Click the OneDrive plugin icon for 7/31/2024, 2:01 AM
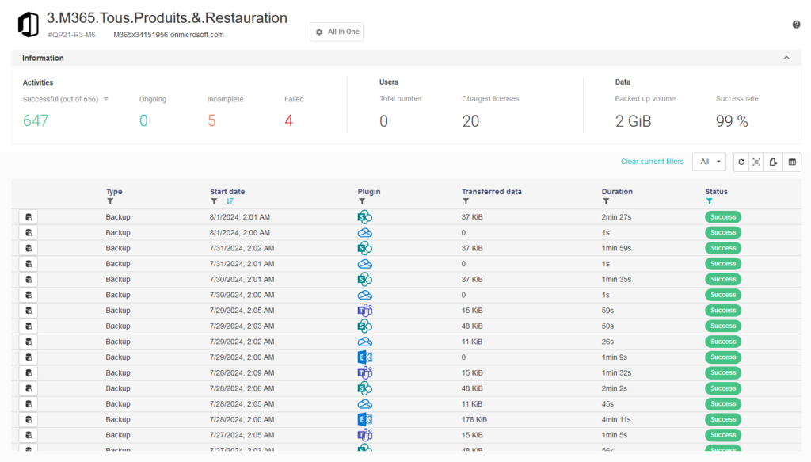The image size is (811, 462). (x=364, y=264)
